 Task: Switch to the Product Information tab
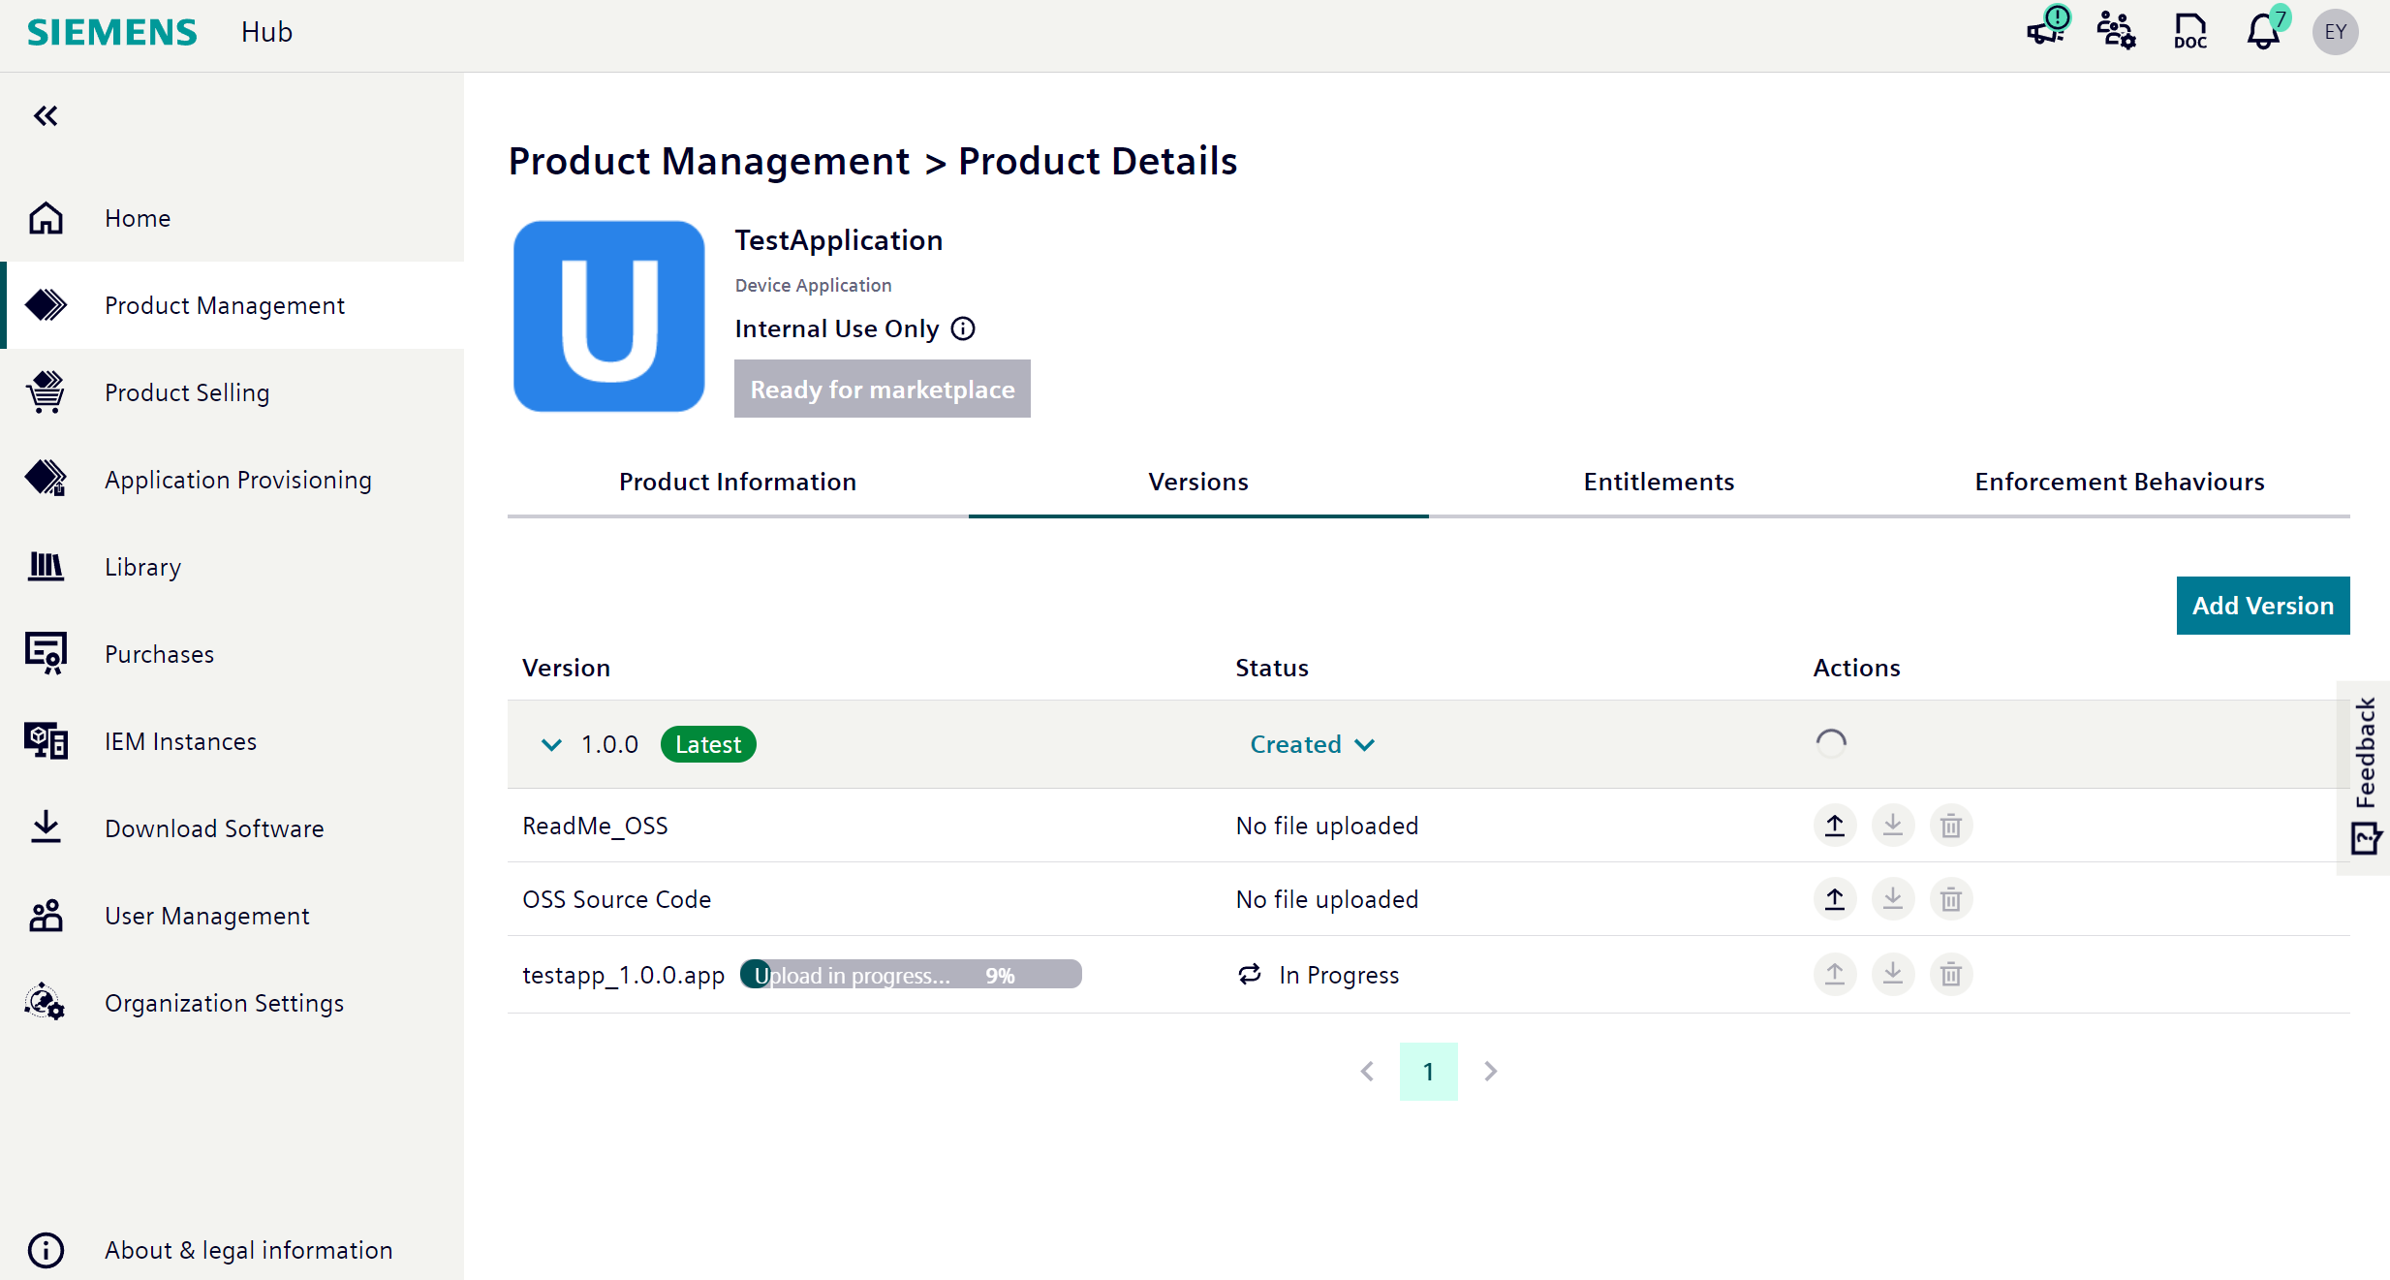point(738,482)
